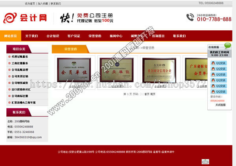The image size is (236, 166).
Task: Click the 010-7788-888 hotline number
Action: point(214,19)
